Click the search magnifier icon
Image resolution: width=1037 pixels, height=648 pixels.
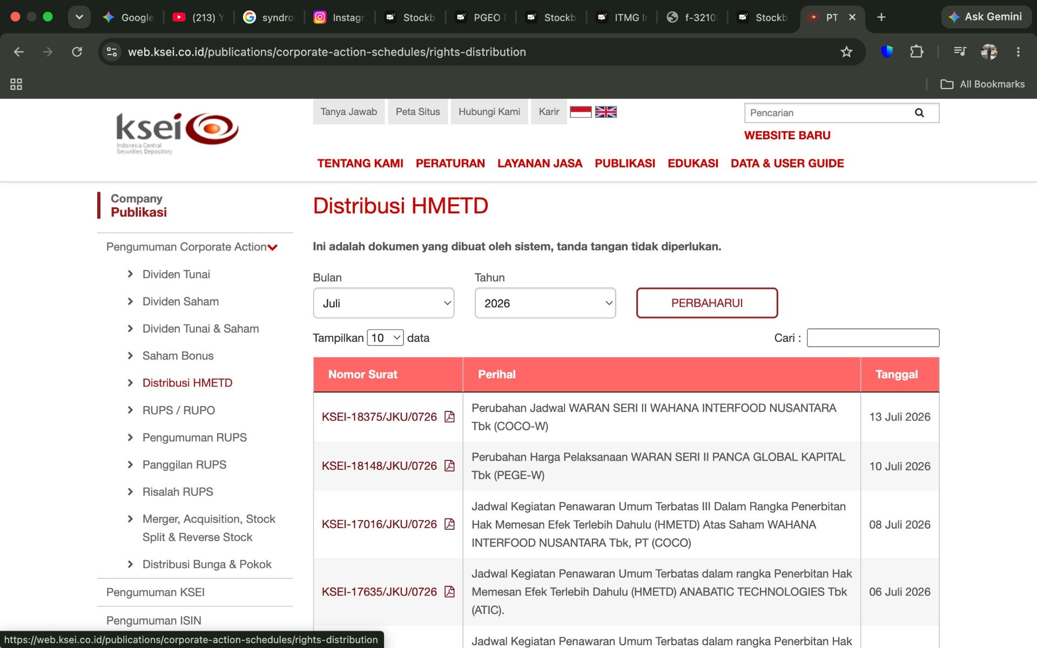pyautogui.click(x=919, y=113)
